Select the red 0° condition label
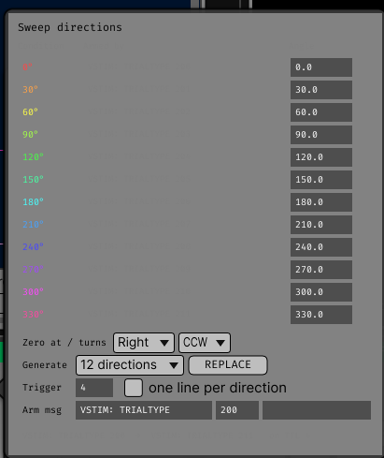The image size is (384, 458). pyautogui.click(x=27, y=67)
